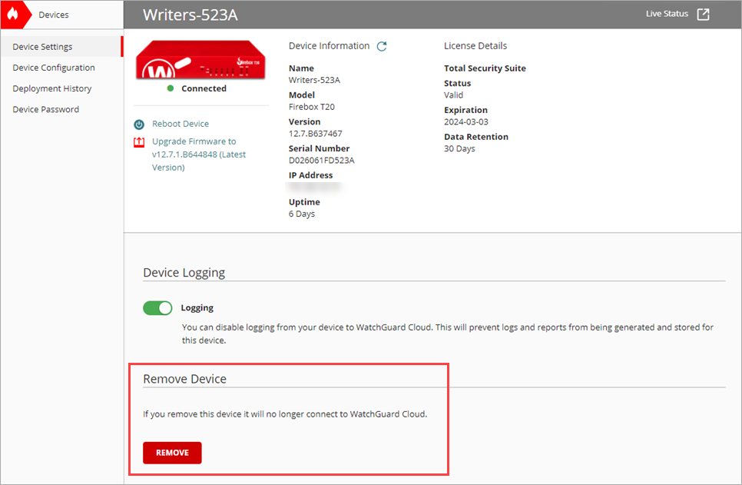This screenshot has height=485, width=742.
Task: View the Deployment History section
Action: pos(51,88)
